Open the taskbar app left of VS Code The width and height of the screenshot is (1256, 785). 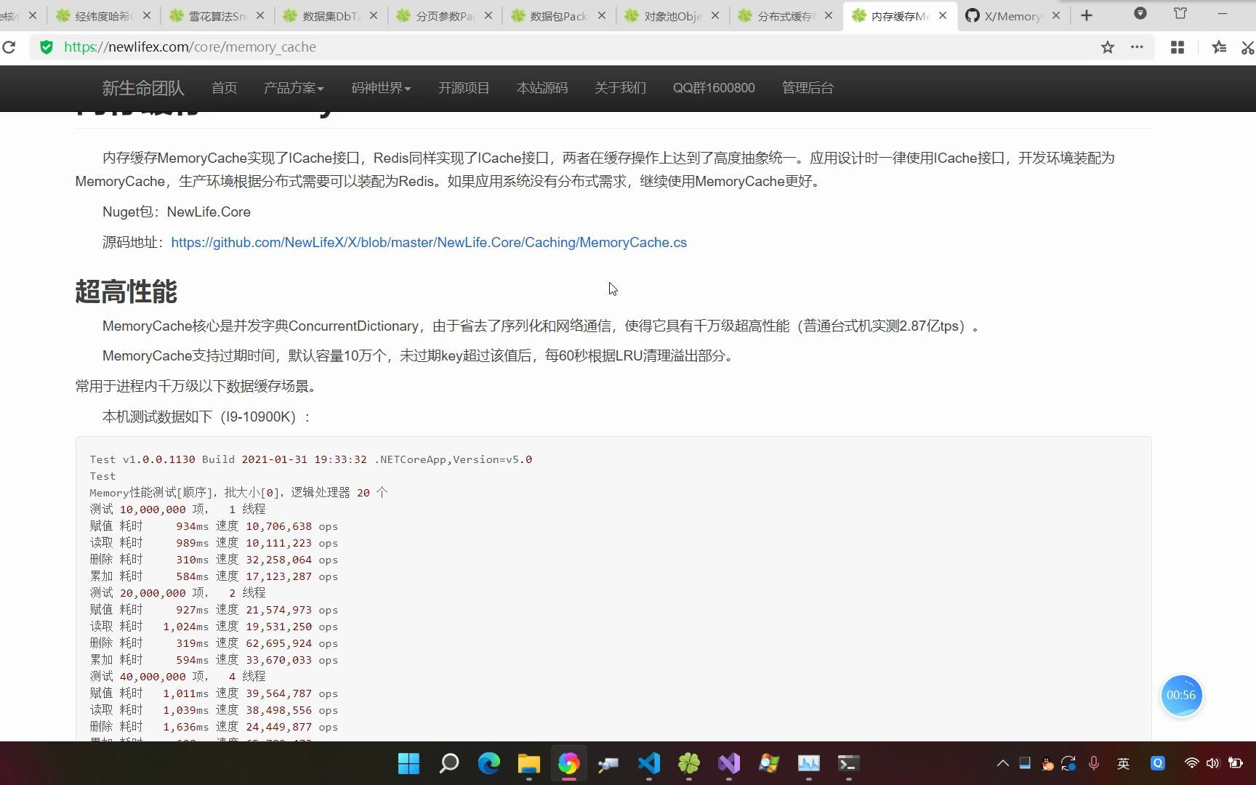point(608,763)
